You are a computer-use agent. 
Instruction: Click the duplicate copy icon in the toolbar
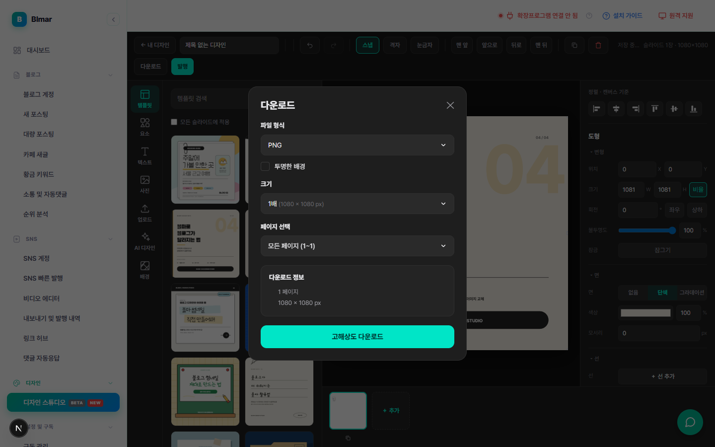coord(574,45)
